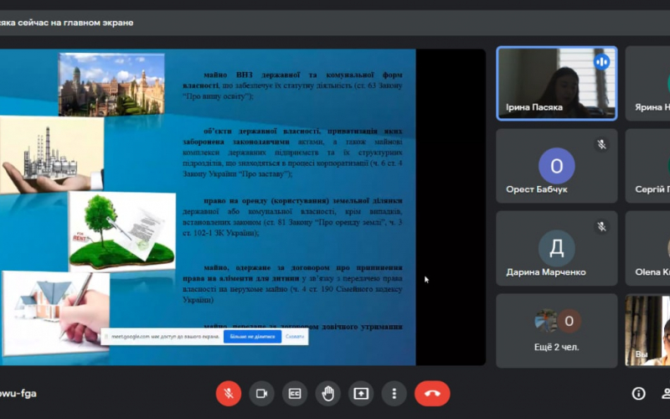
Task: Click the 'права на аліменти для дитини' paragraph
Action: coord(292,283)
